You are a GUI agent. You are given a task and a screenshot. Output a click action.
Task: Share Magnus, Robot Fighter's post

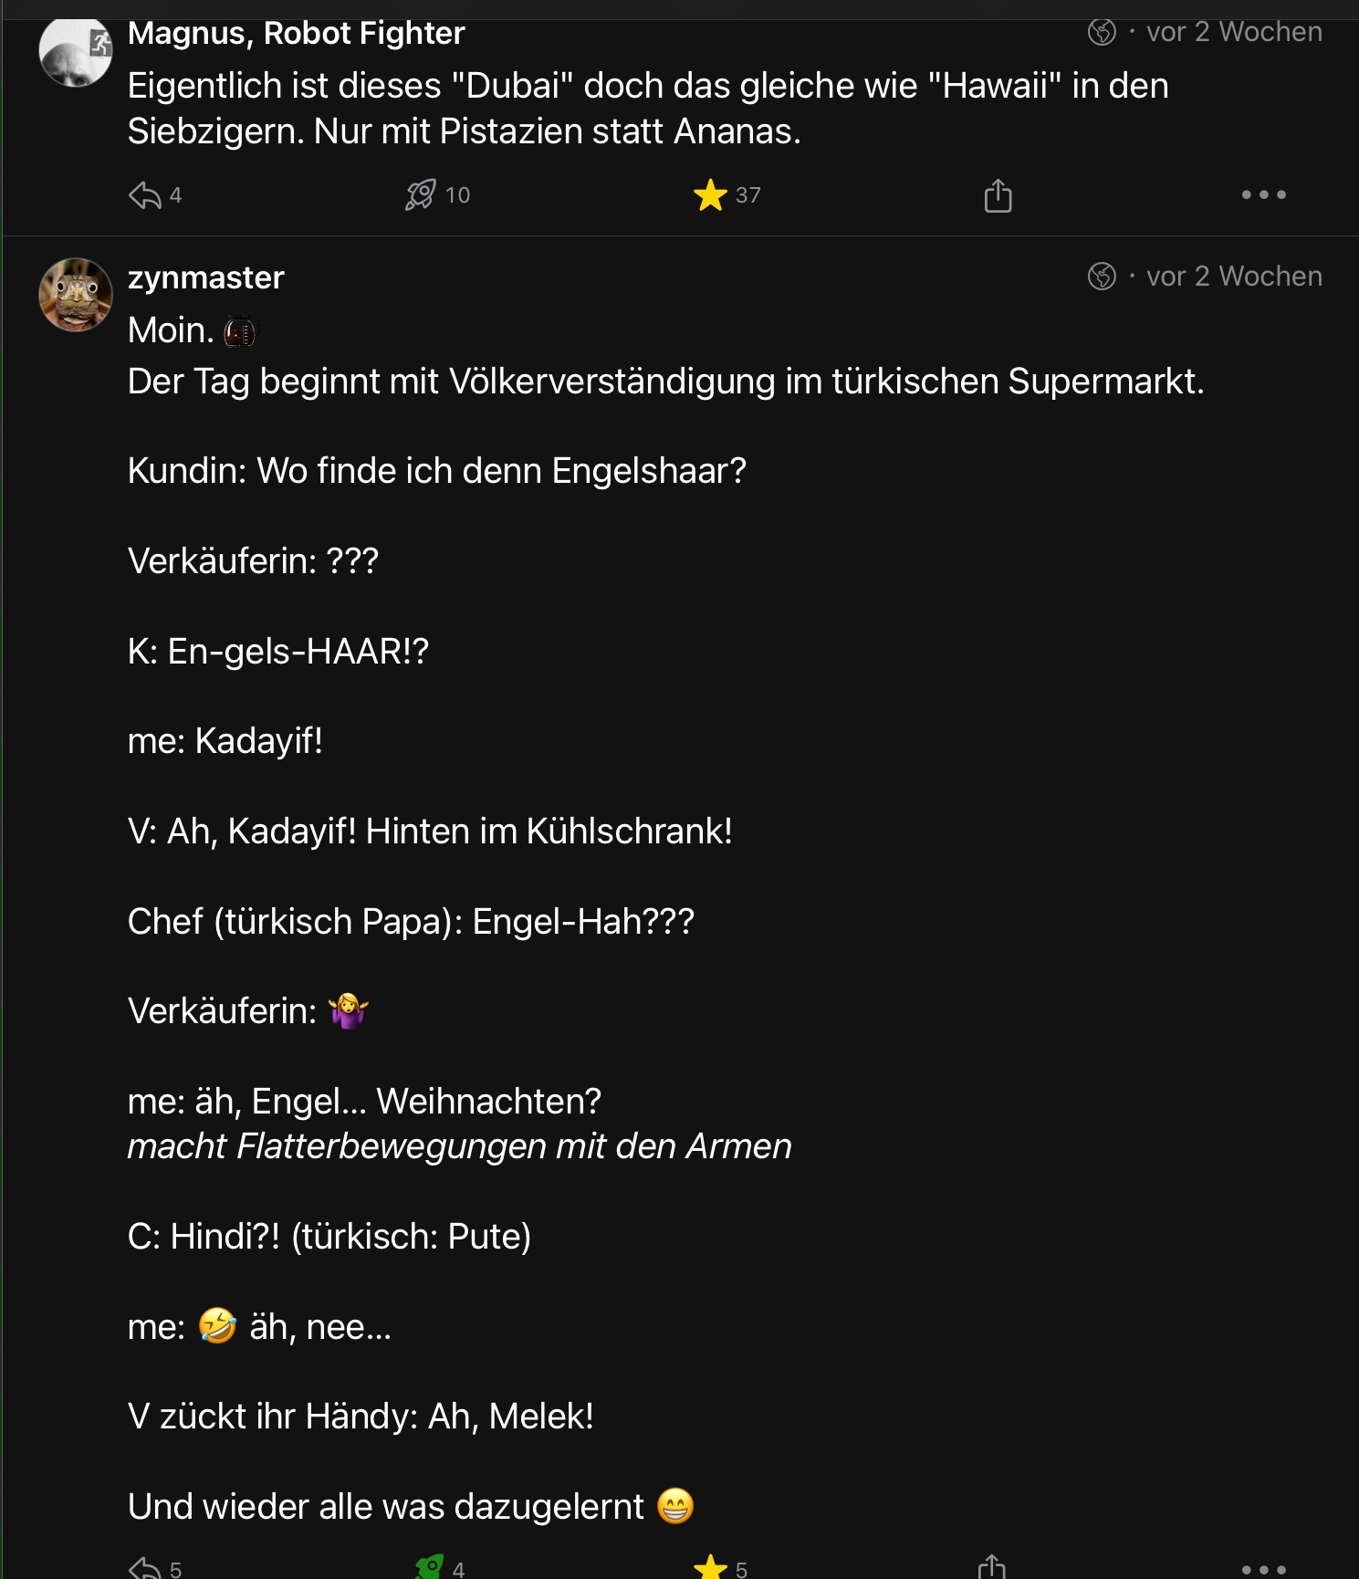tap(998, 195)
